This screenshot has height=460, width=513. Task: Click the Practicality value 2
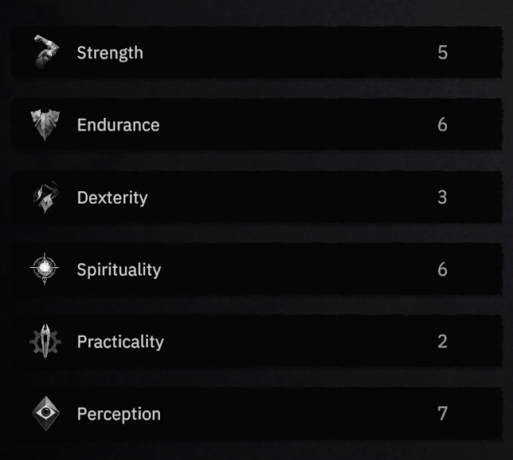click(442, 341)
